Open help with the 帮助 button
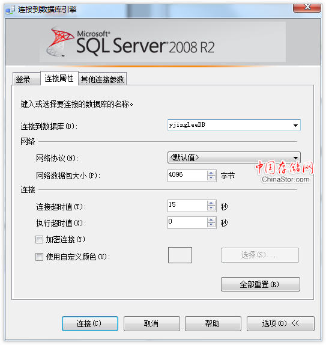 213,323
